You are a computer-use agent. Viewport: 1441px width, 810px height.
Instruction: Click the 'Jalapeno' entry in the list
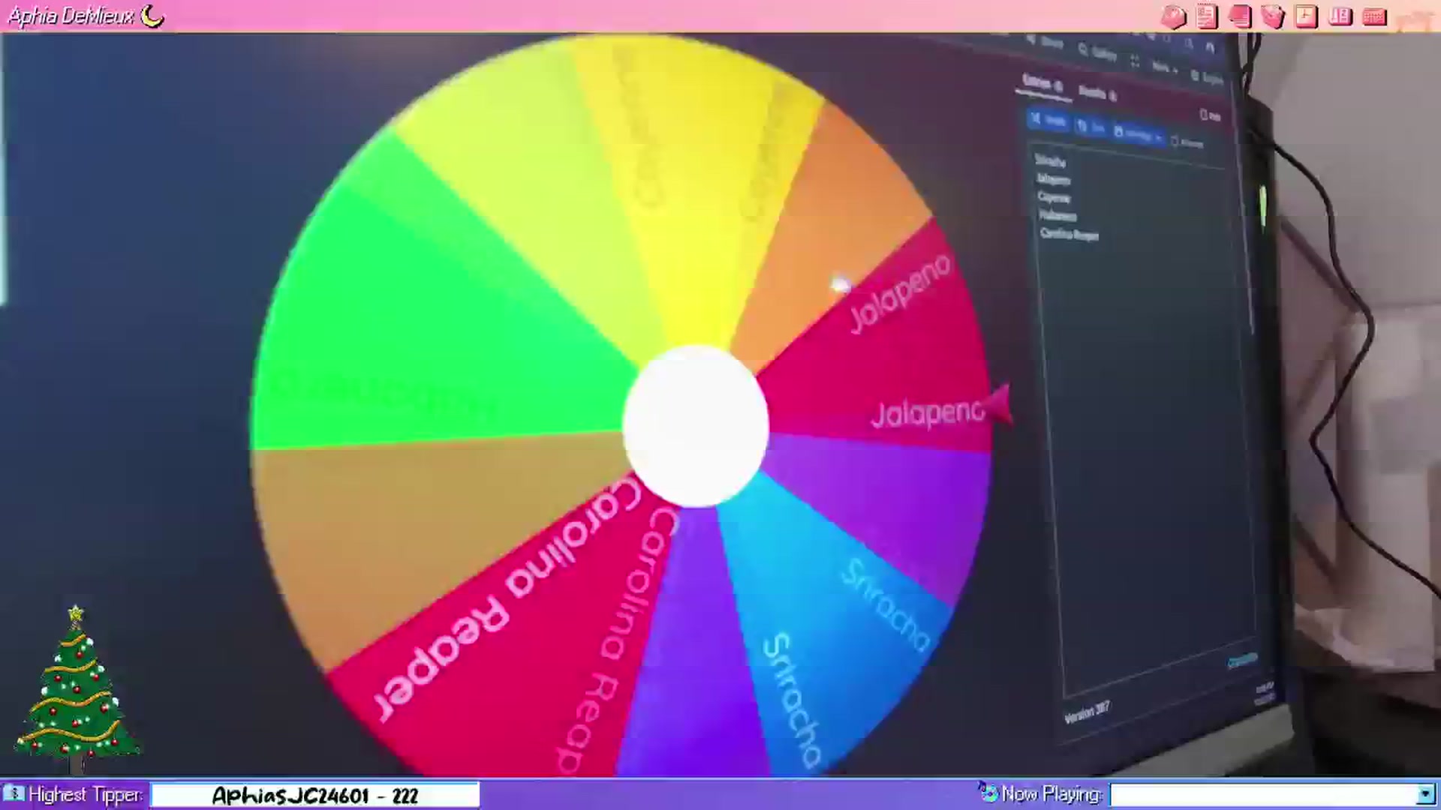(1053, 178)
